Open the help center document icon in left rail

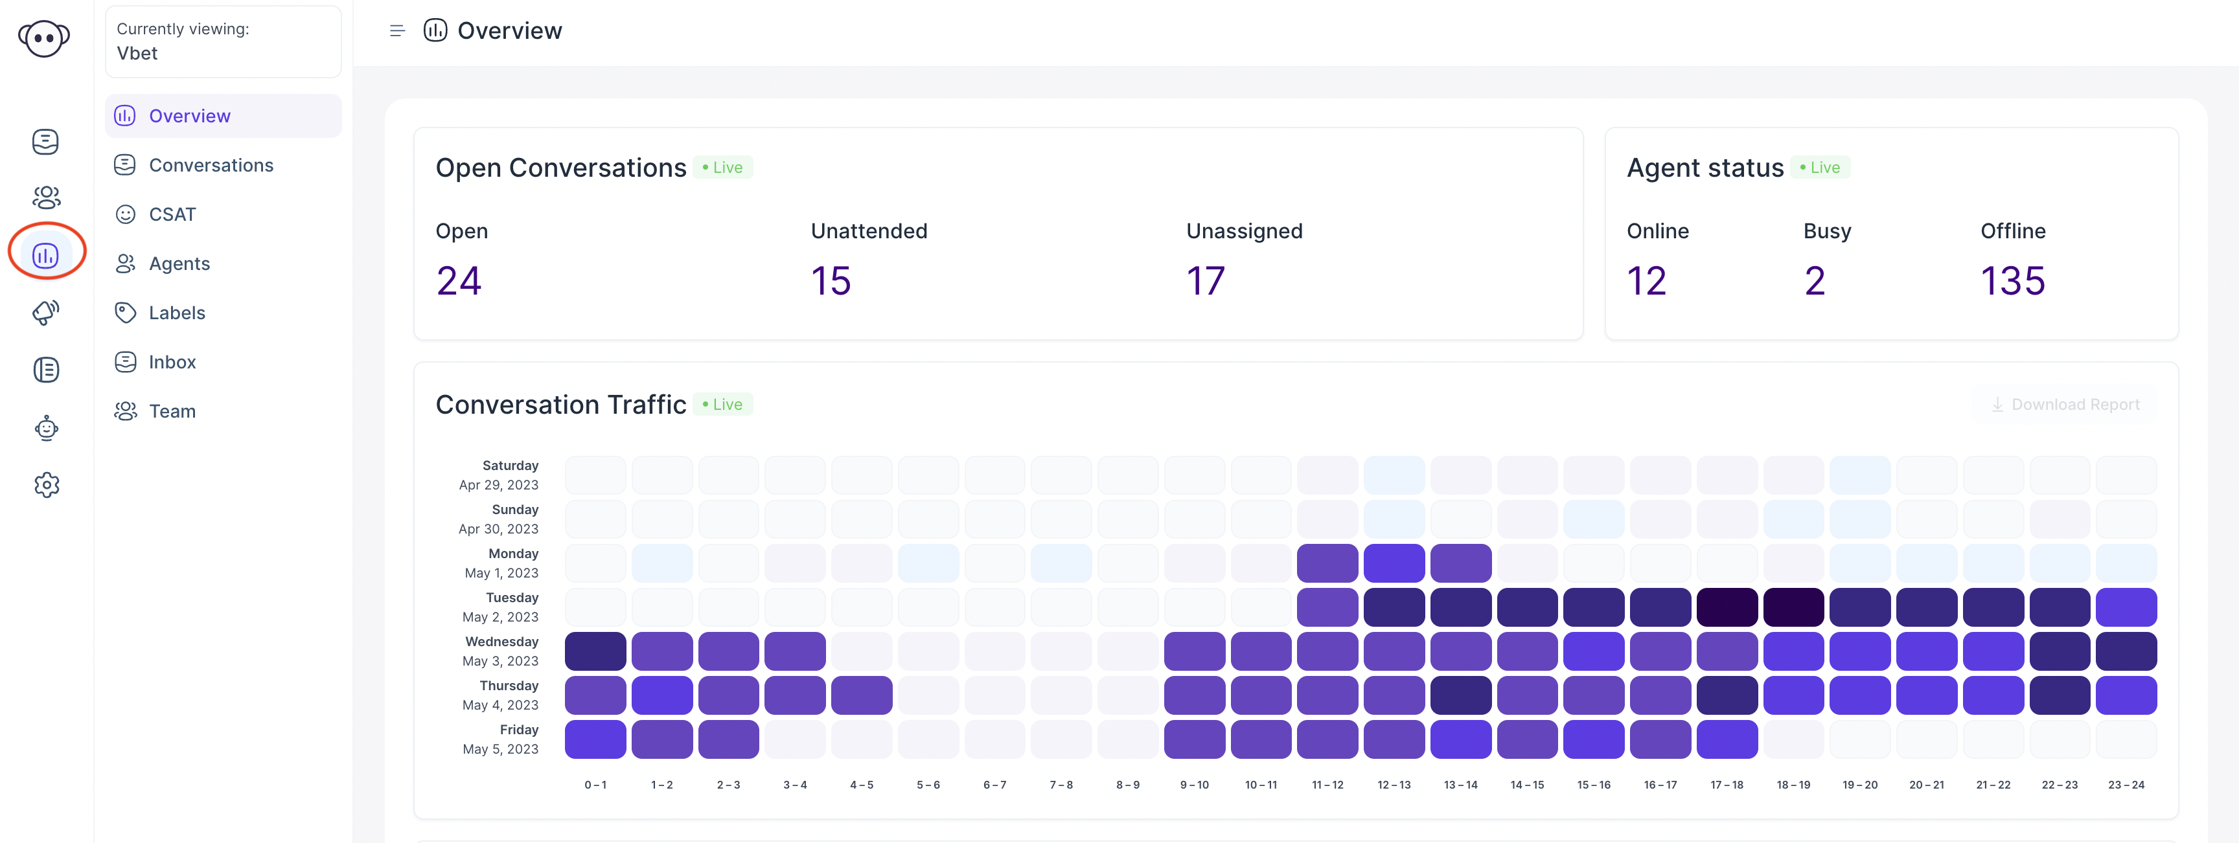(46, 369)
